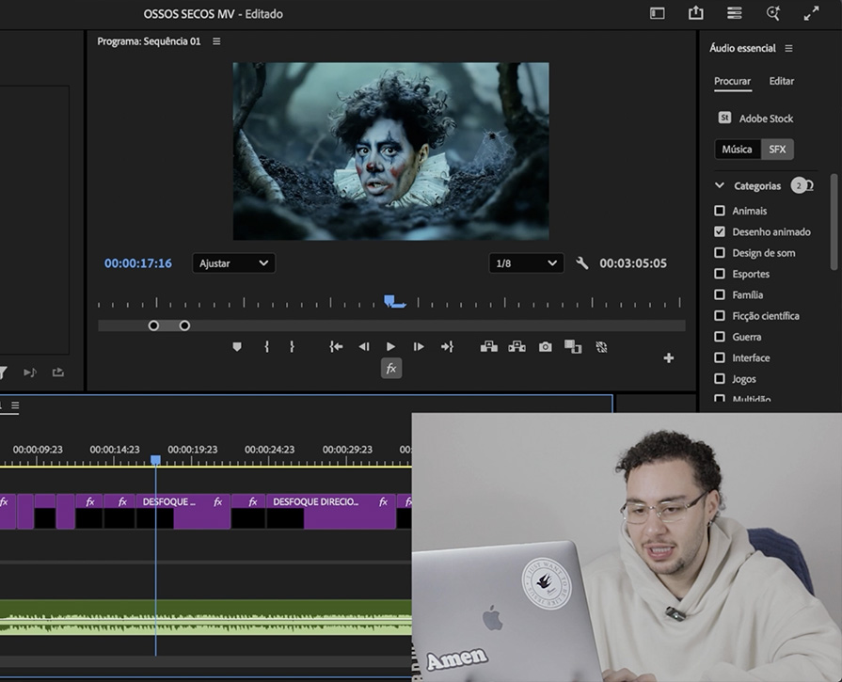This screenshot has width=842, height=682.
Task: Check the Esportes category
Action: coord(720,274)
